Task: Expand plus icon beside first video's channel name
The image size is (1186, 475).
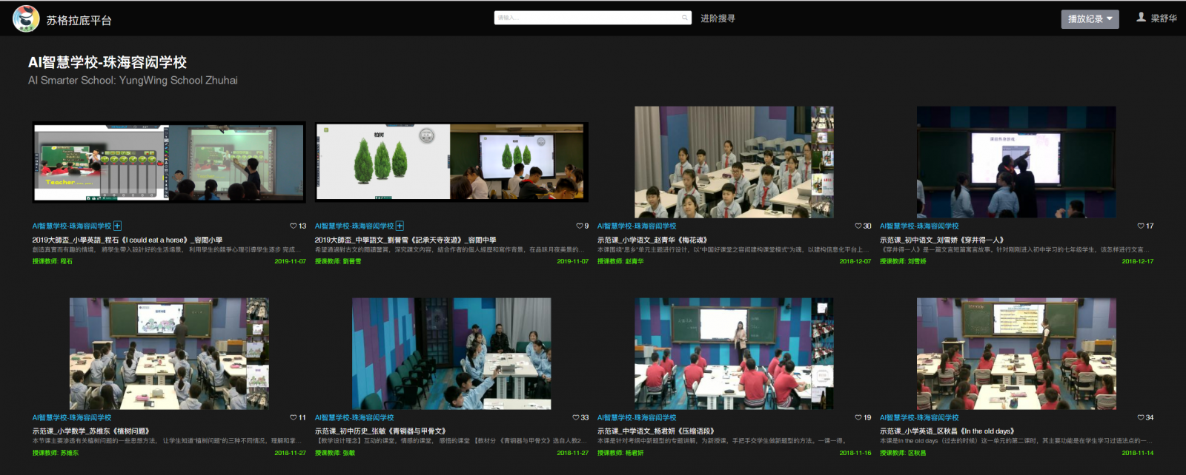Action: [x=117, y=226]
